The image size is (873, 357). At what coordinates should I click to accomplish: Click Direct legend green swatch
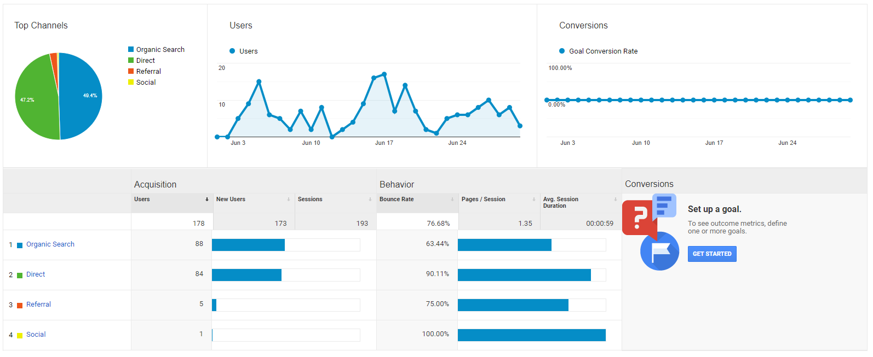tap(131, 60)
